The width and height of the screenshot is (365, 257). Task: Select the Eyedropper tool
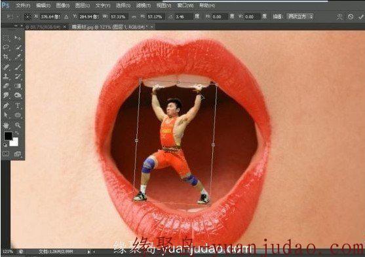18,57
